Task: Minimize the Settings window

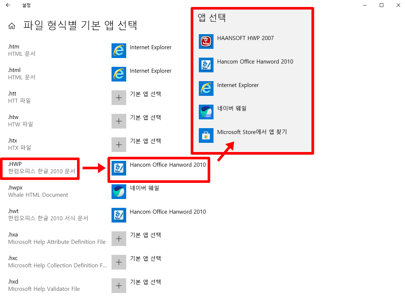Action: [x=365, y=5]
